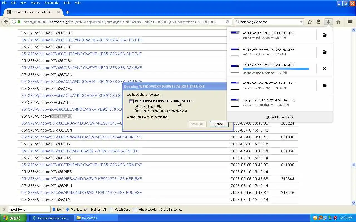Click WINDOWSXP-KB950762-X86-ENU.EXE download entry
This screenshot has width=356, height=222.
point(280,35)
